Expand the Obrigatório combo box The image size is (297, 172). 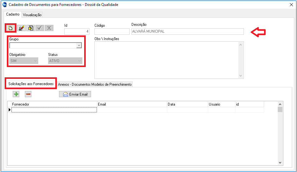[35, 61]
